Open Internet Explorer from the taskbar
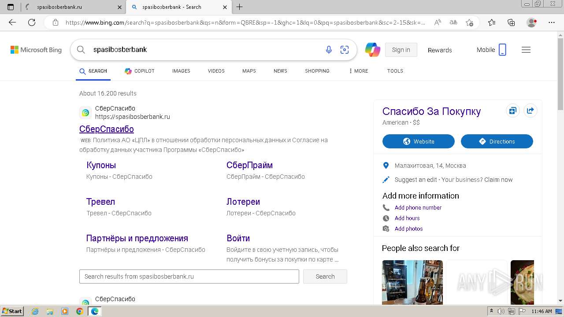The height and width of the screenshot is (317, 564). 35,311
